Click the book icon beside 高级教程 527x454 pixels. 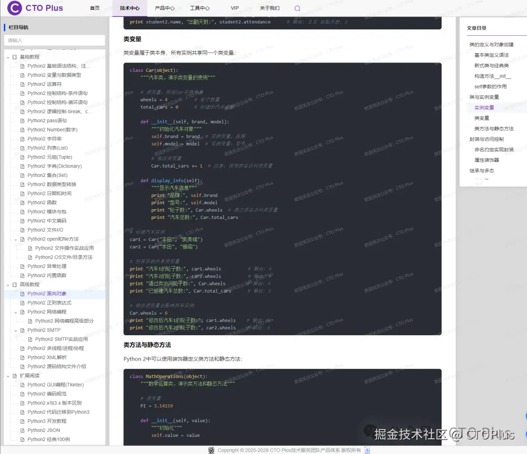[15, 284]
